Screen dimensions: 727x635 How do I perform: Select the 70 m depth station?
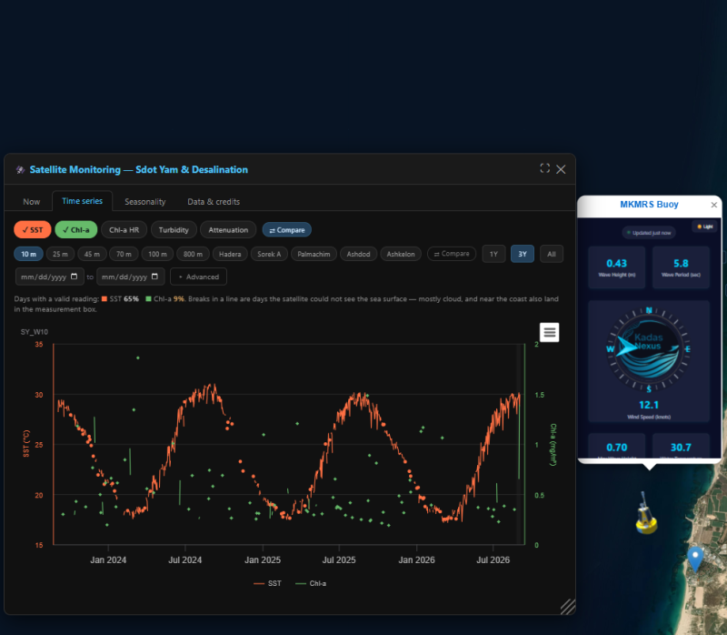tap(124, 254)
